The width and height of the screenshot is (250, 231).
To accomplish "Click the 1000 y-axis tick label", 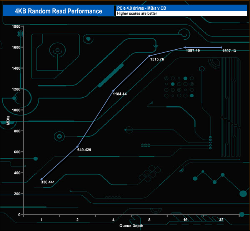I will click(16, 110).
